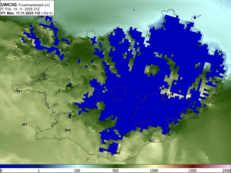
Task: Click the map value 843
Action: tap(68, 130)
